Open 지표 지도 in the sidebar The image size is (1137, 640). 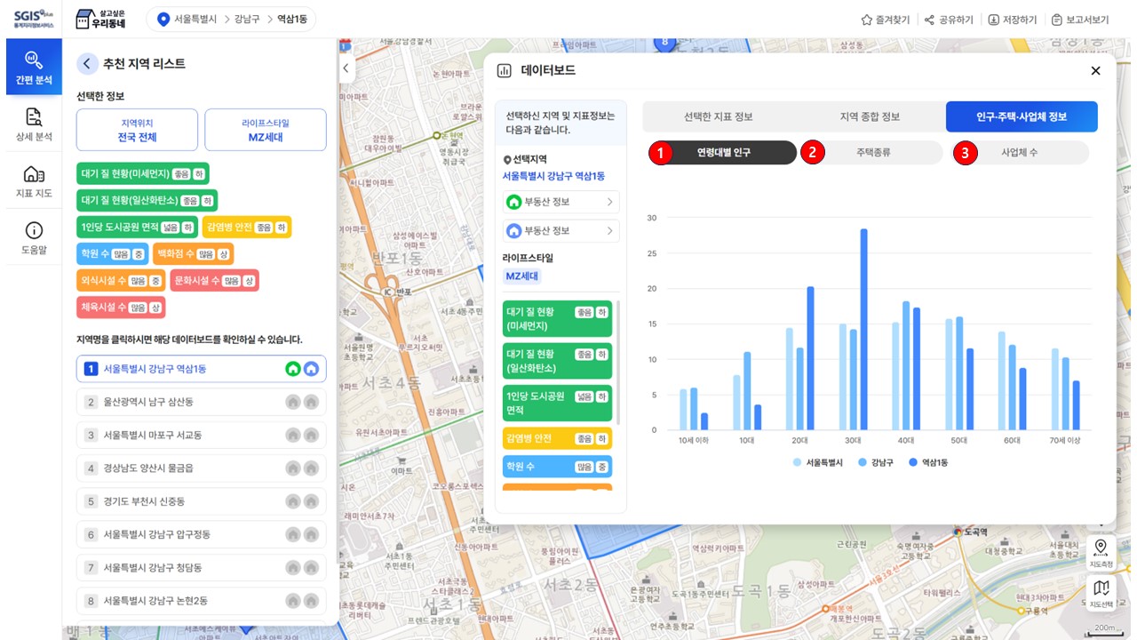tap(34, 180)
